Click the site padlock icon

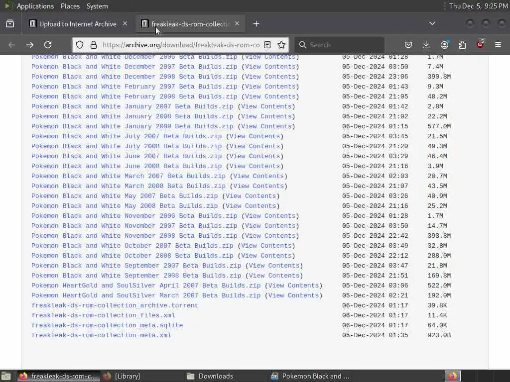tap(94, 45)
